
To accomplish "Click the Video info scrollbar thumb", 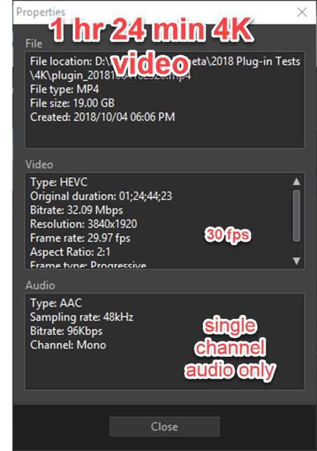I will click(297, 216).
